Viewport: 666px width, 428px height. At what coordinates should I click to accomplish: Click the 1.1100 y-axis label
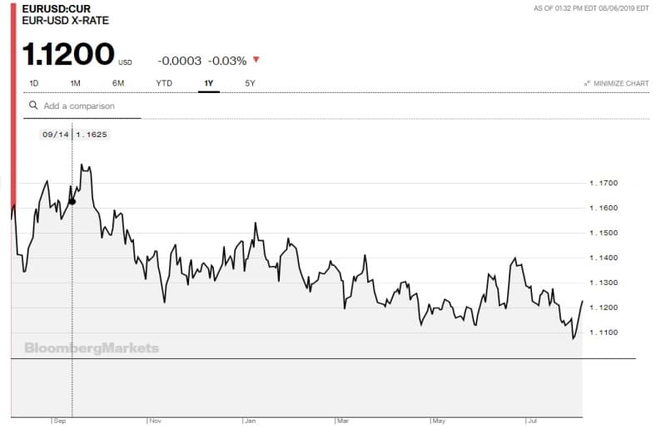(x=604, y=332)
